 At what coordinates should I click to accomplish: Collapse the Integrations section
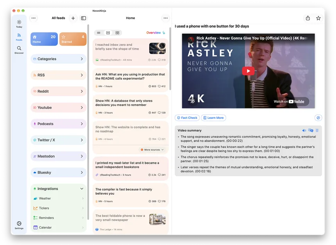pos(59,189)
